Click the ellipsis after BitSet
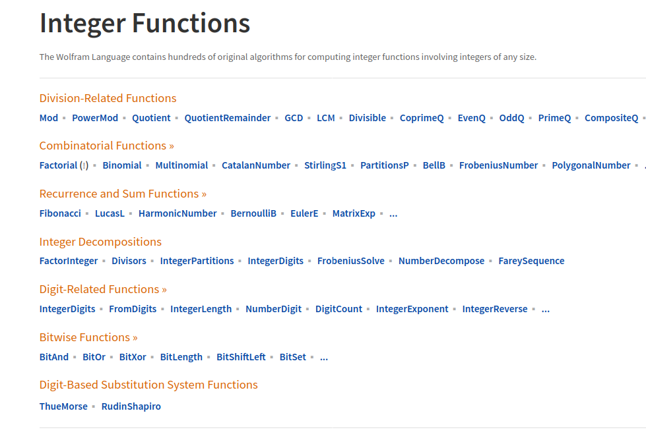 tap(323, 357)
